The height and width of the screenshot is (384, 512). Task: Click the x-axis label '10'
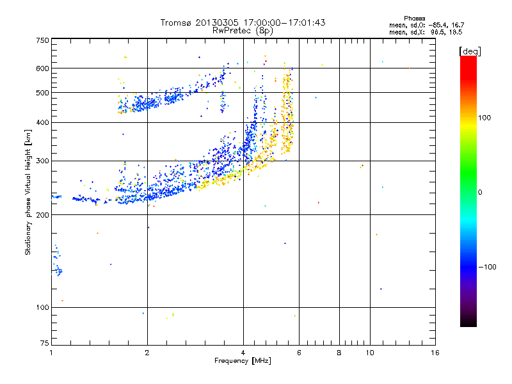(370, 353)
